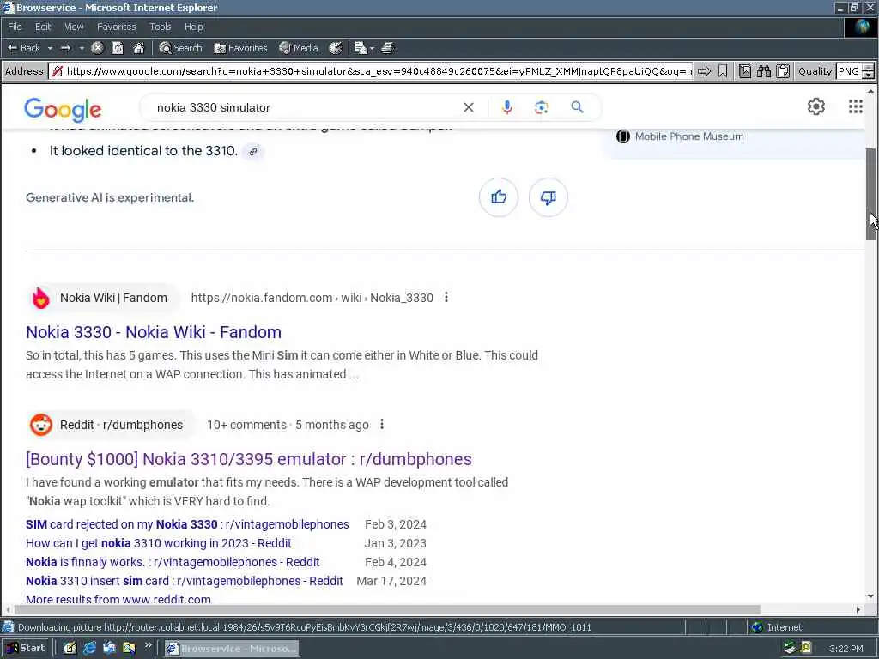Open 'Nokia 3330 - Nokia Wiki - Fandom' result
Viewport: 879px width, 659px height.
(154, 332)
